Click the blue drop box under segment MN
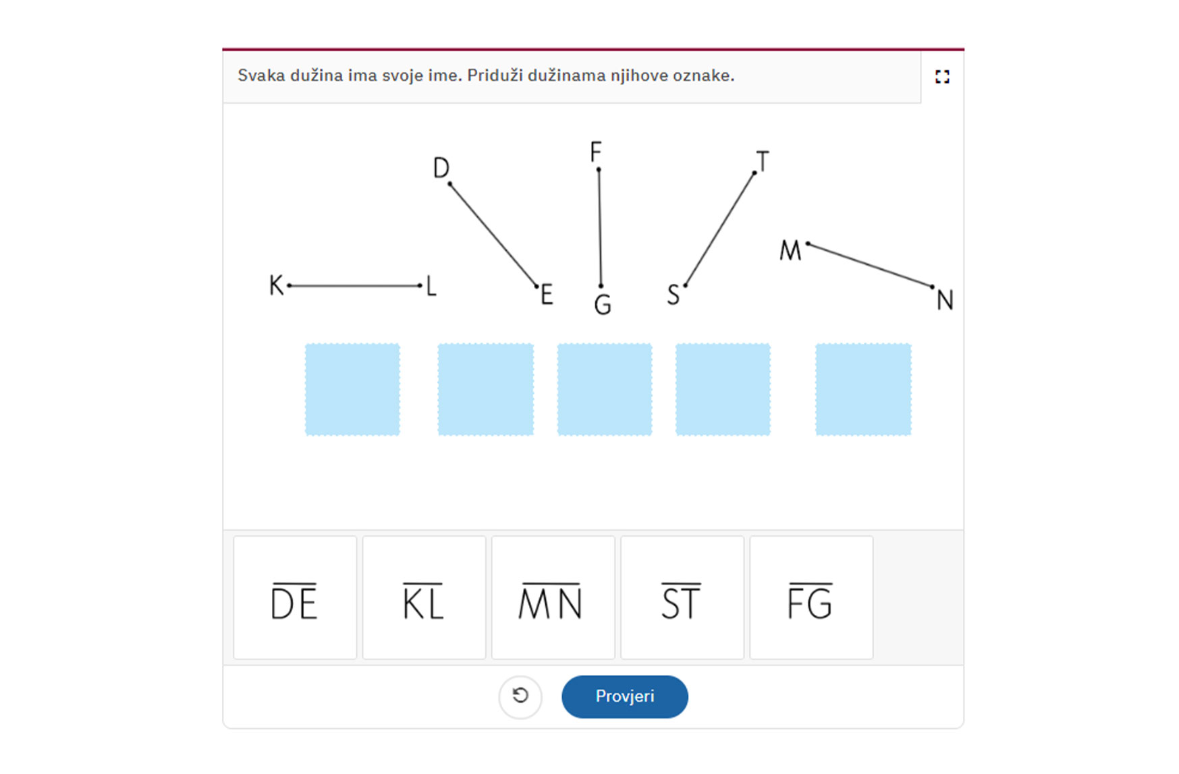Image resolution: width=1179 pixels, height=774 pixels. (x=863, y=390)
